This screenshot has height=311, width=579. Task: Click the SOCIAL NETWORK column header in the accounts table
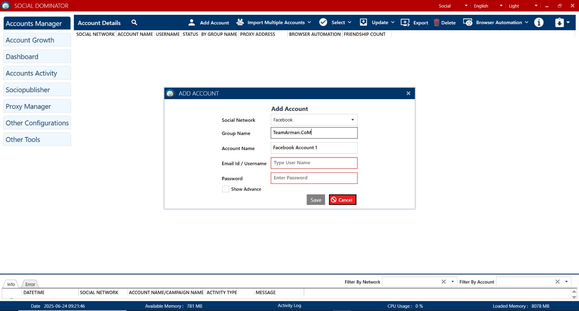(95, 34)
